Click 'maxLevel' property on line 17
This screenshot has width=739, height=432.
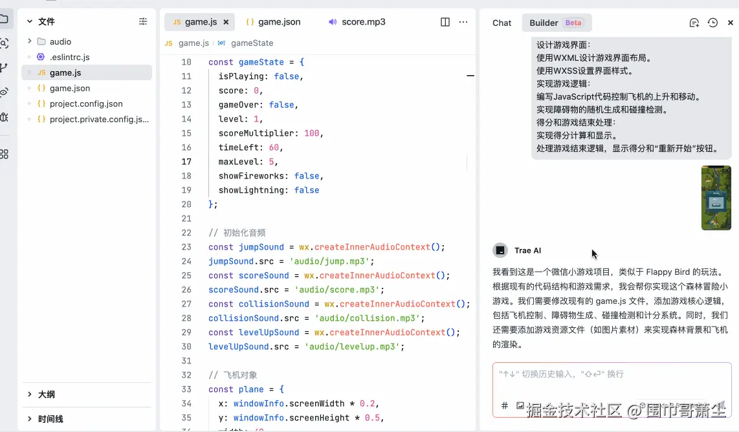pyautogui.click(x=239, y=162)
